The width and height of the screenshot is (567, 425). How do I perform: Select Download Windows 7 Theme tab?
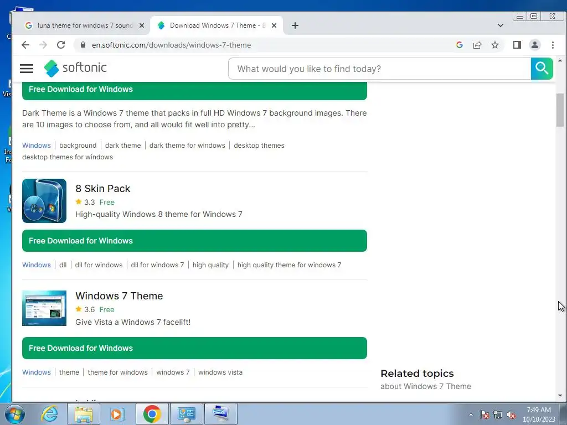point(216,25)
